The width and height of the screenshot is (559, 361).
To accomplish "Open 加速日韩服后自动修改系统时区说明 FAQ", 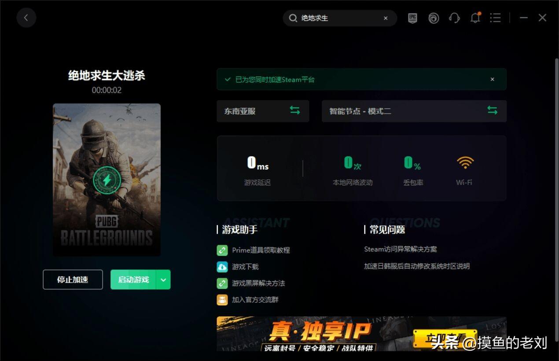I will 417,266.
